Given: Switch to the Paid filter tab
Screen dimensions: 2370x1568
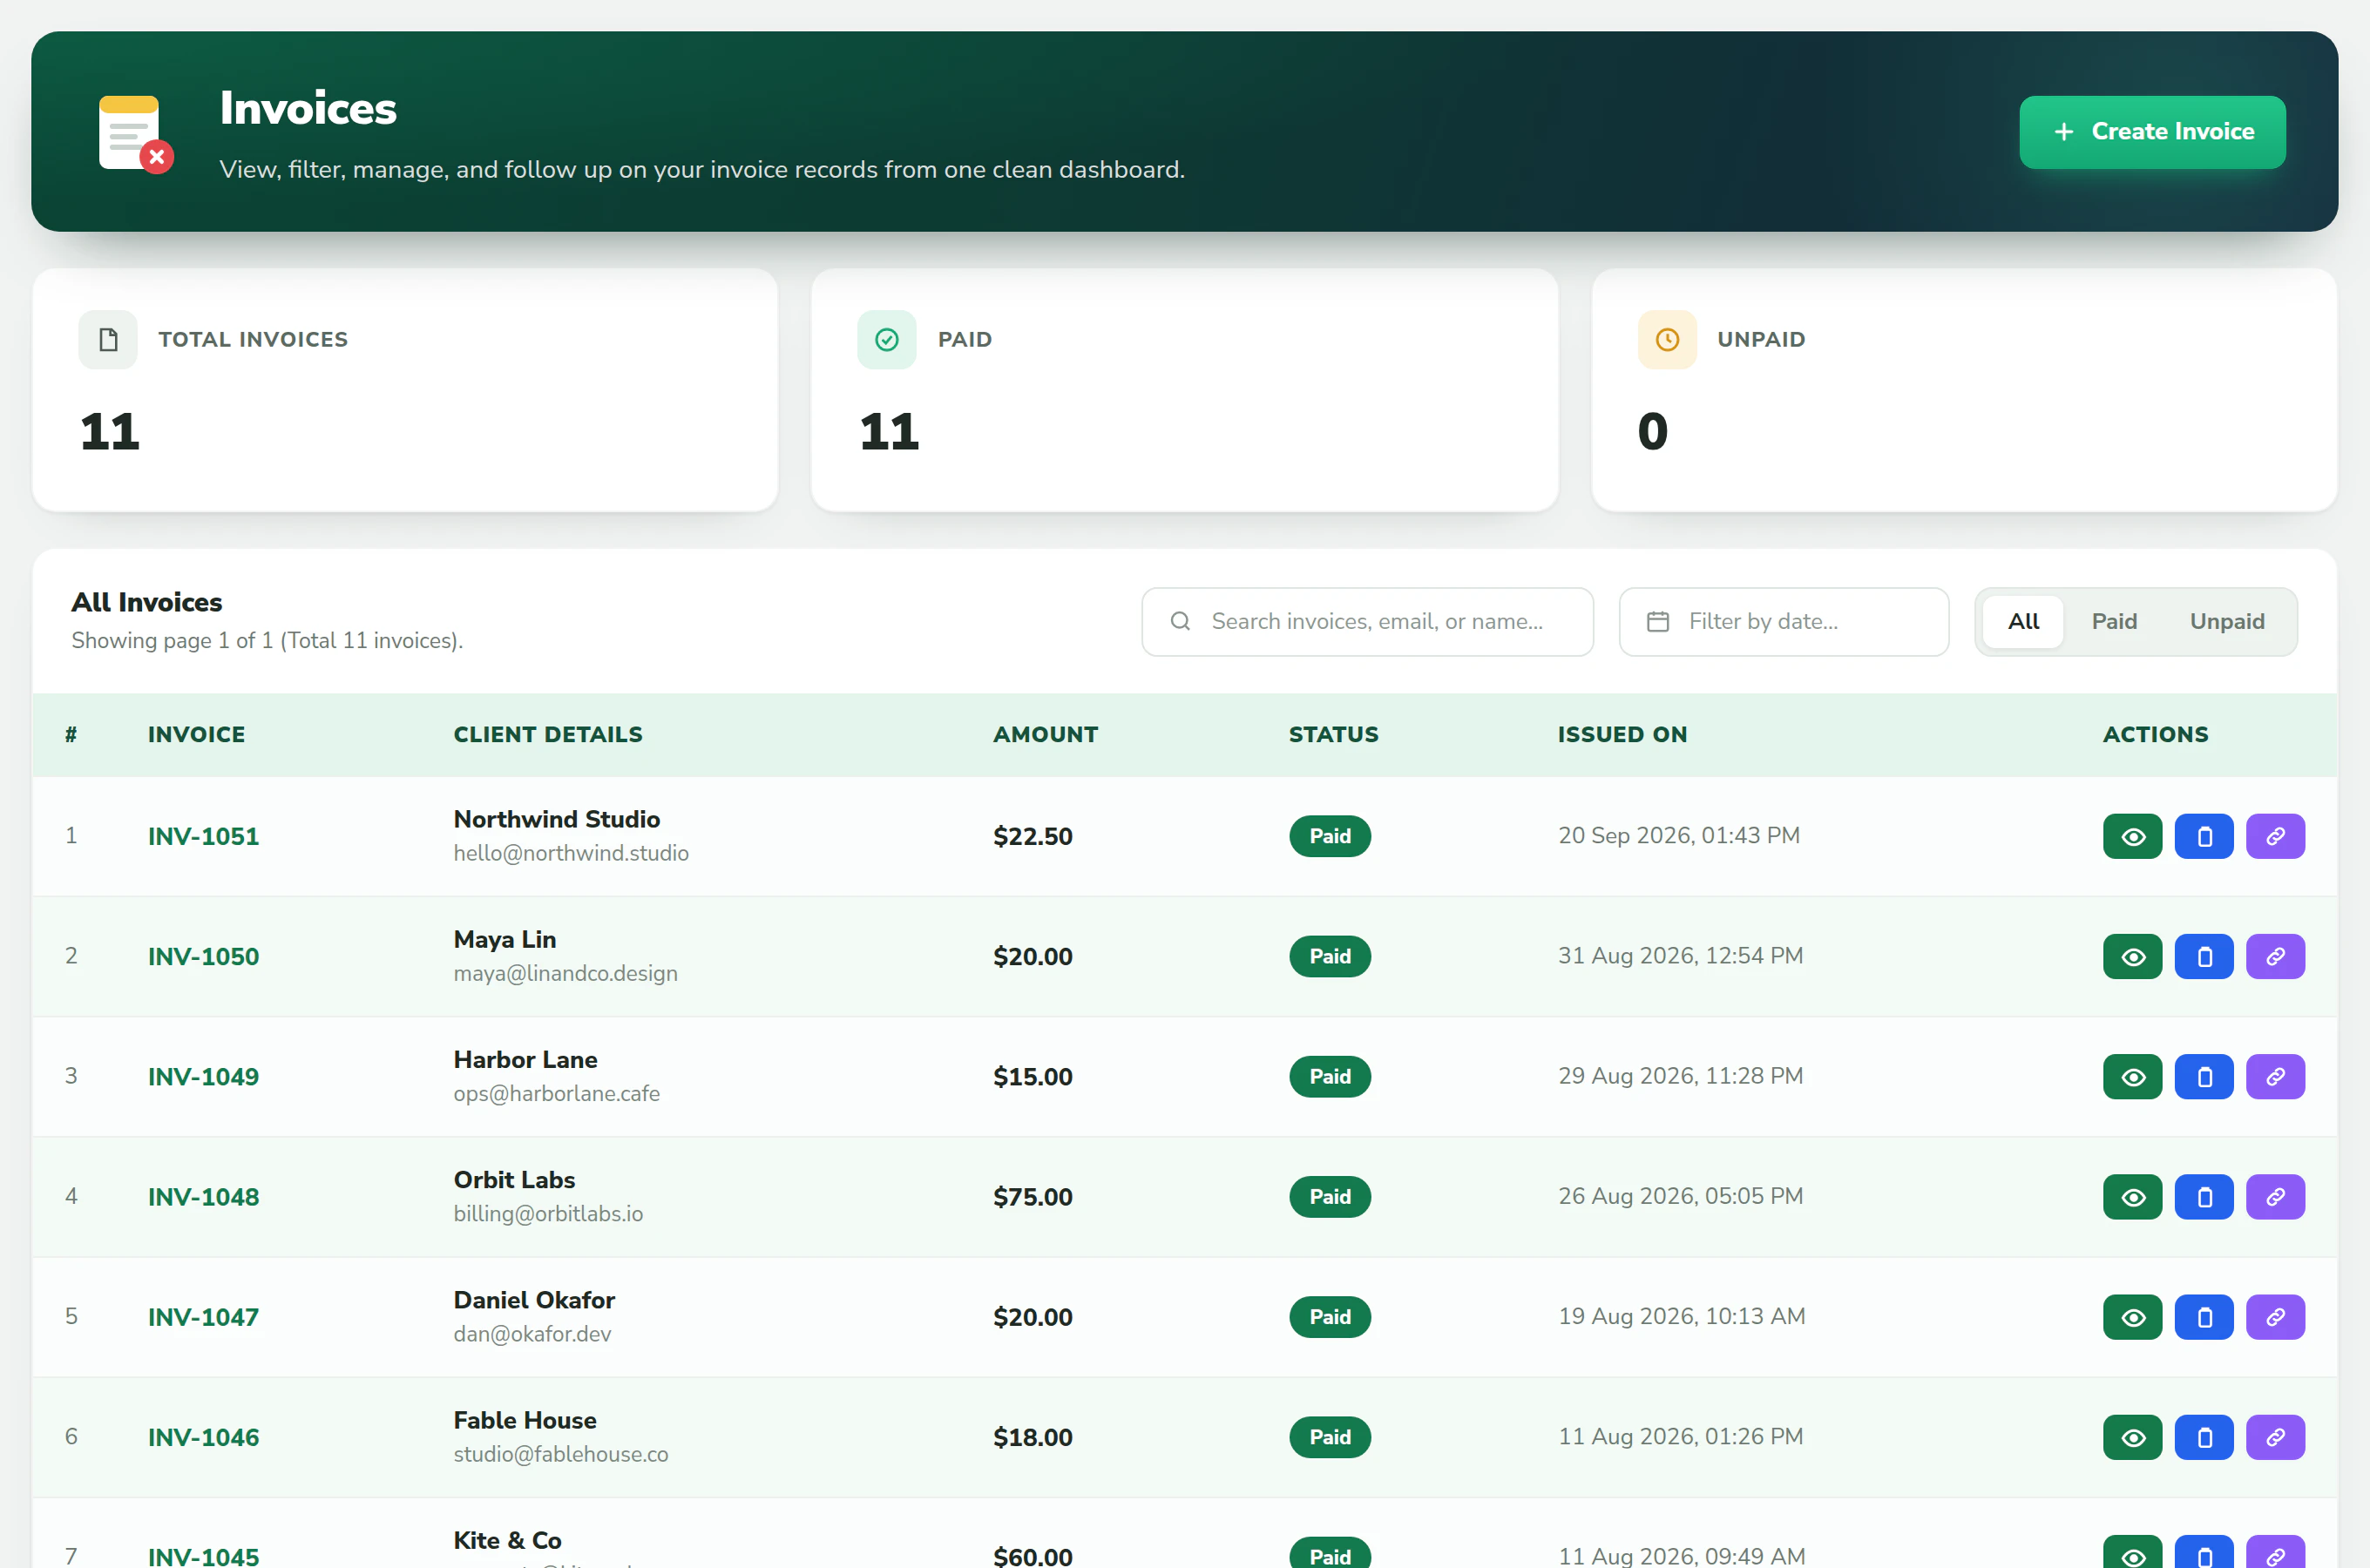Looking at the screenshot, I should coord(2114,621).
